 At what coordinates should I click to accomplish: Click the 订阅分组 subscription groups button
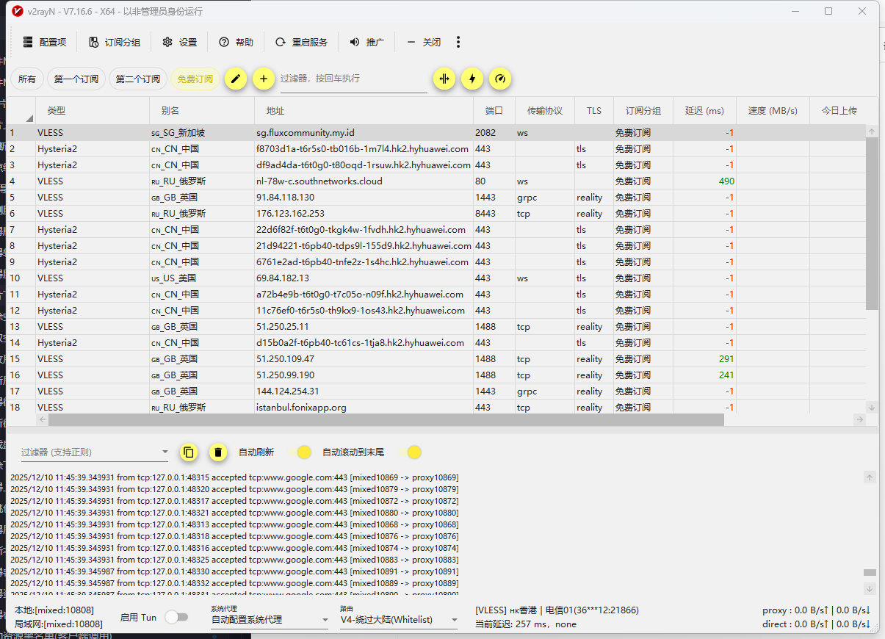click(x=115, y=42)
